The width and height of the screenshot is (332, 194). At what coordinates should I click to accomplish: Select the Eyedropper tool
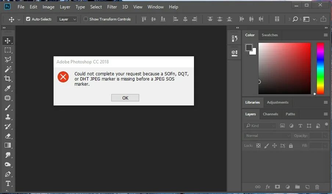click(8, 88)
